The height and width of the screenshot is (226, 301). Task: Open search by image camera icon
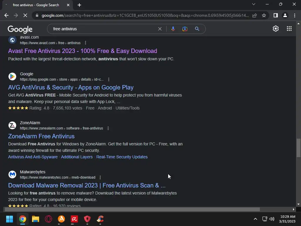tap(185, 29)
